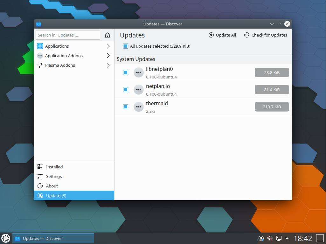The image size is (326, 244).
Task: Click the netplan.io package name
Action: pos(158,86)
